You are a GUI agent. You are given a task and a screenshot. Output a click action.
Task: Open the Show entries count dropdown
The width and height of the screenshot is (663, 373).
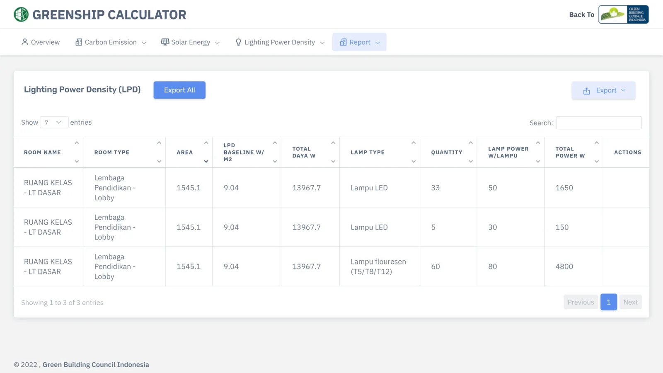point(54,122)
